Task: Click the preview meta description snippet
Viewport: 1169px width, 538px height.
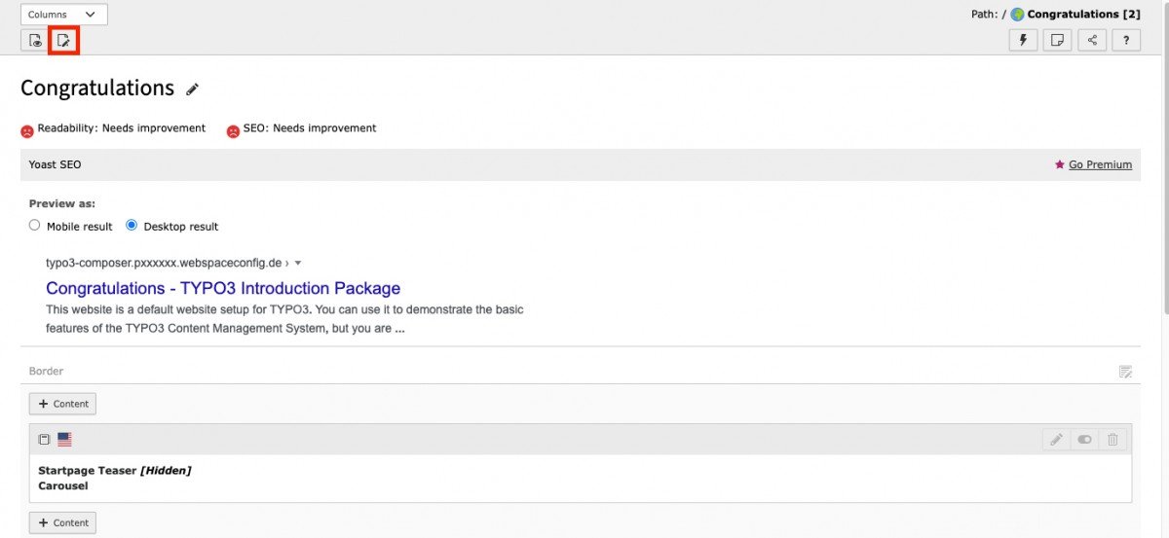Action: coord(284,319)
